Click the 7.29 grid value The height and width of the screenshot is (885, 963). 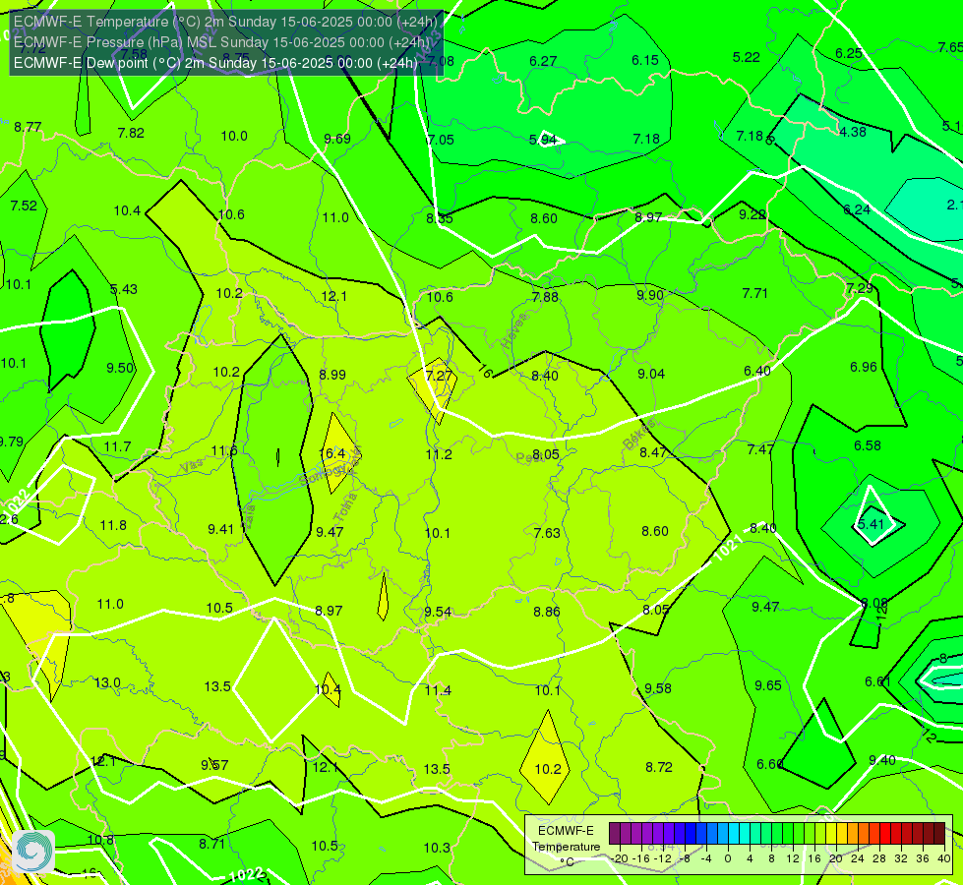[x=859, y=288]
